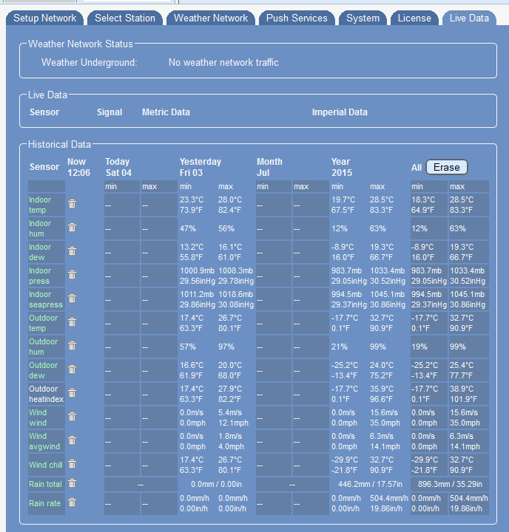
Task: Click trash icon for Indoor seapress
Action: 72,299
